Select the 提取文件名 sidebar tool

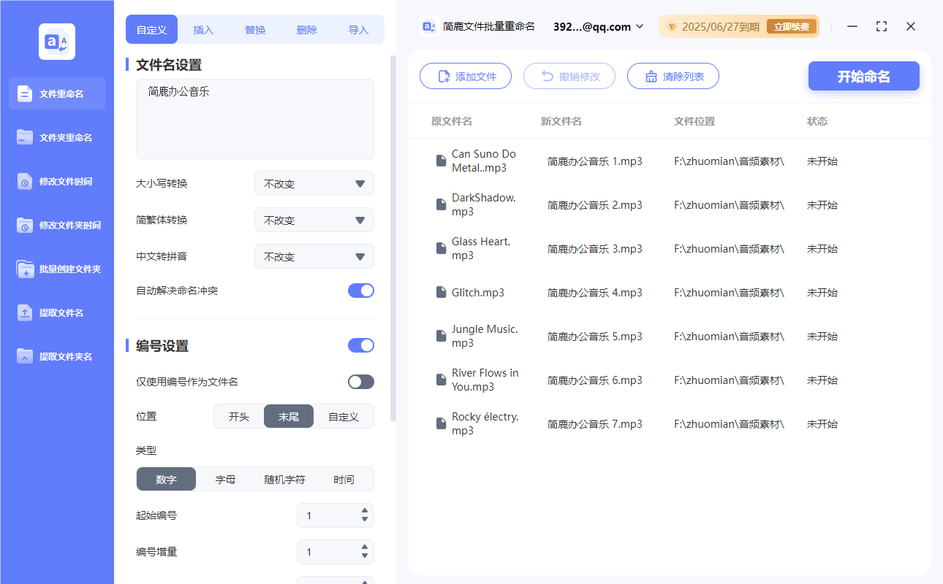coord(56,312)
